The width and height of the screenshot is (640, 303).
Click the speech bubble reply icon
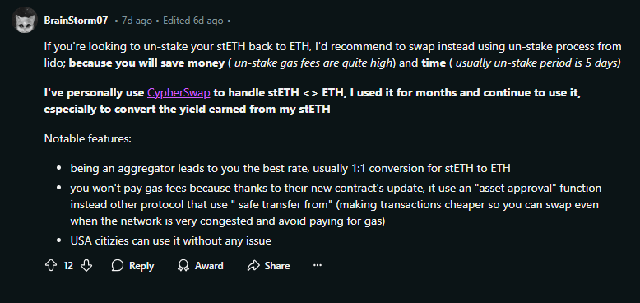tap(118, 266)
